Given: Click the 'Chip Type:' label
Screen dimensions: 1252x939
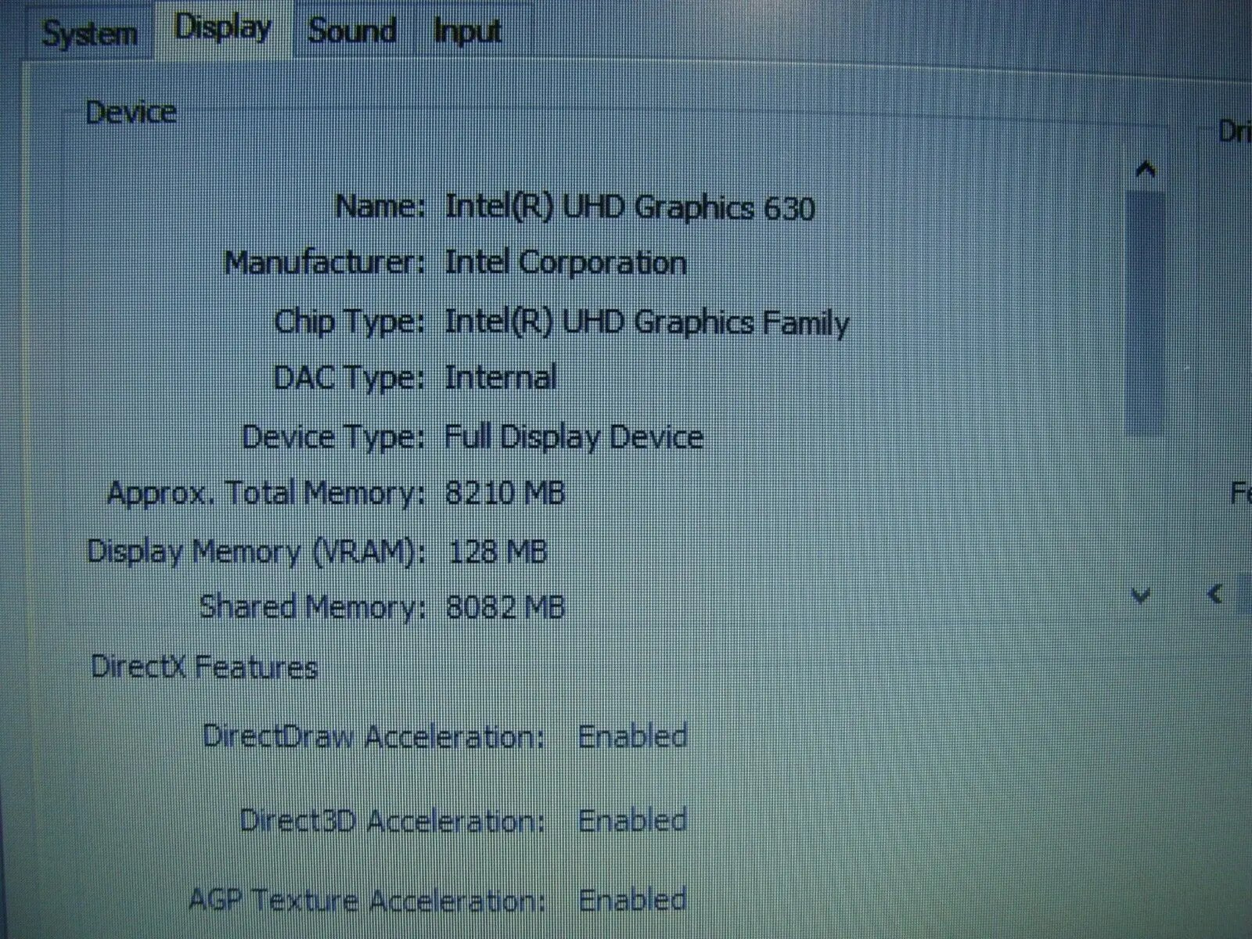Looking at the screenshot, I should (350, 322).
